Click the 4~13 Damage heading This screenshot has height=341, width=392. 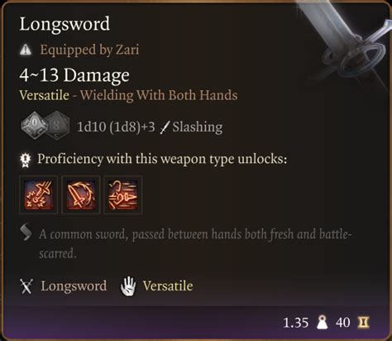tap(74, 75)
